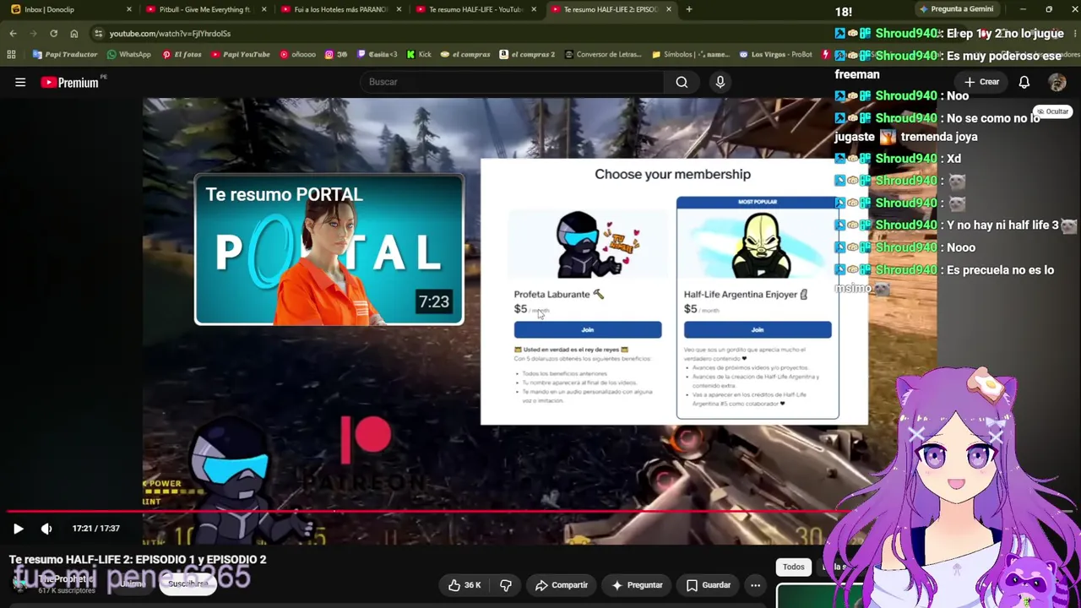
Task: Reload the current page
Action: 53,33
